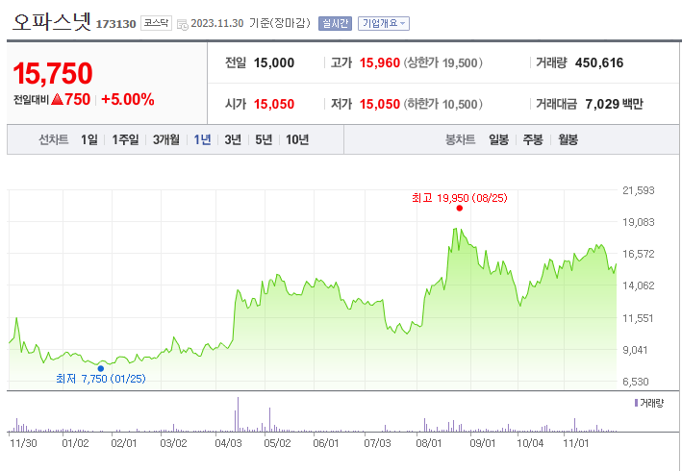Viewport: 682px width, 471px height.
Task: Click the 저가 value next to 하한가
Action: [x=380, y=104]
